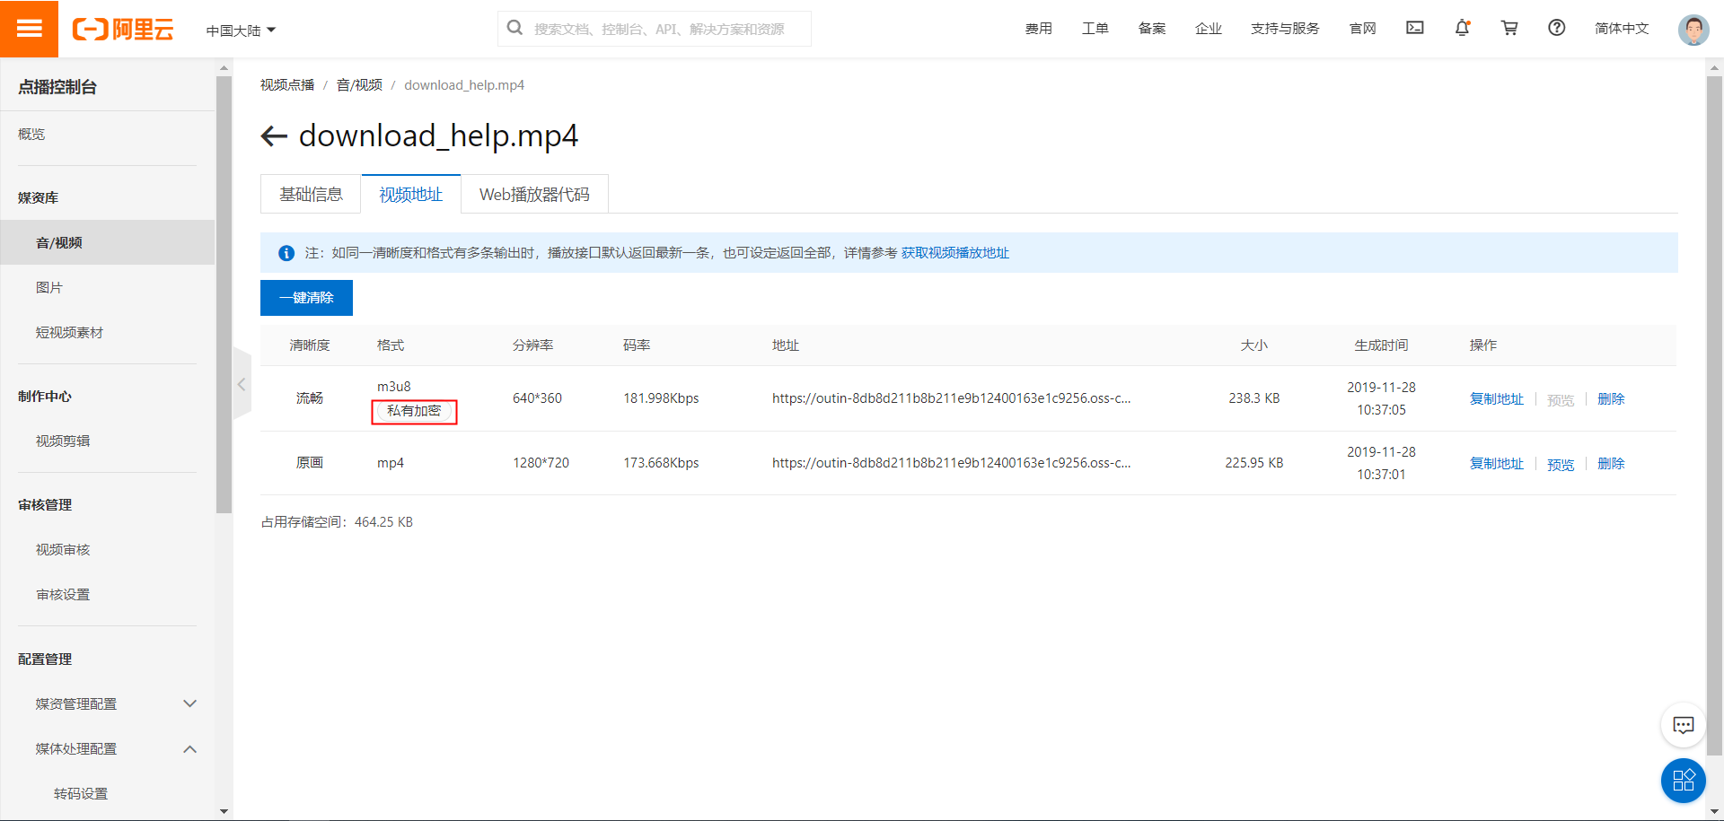
Task: Open the notification bell
Action: click(1462, 28)
